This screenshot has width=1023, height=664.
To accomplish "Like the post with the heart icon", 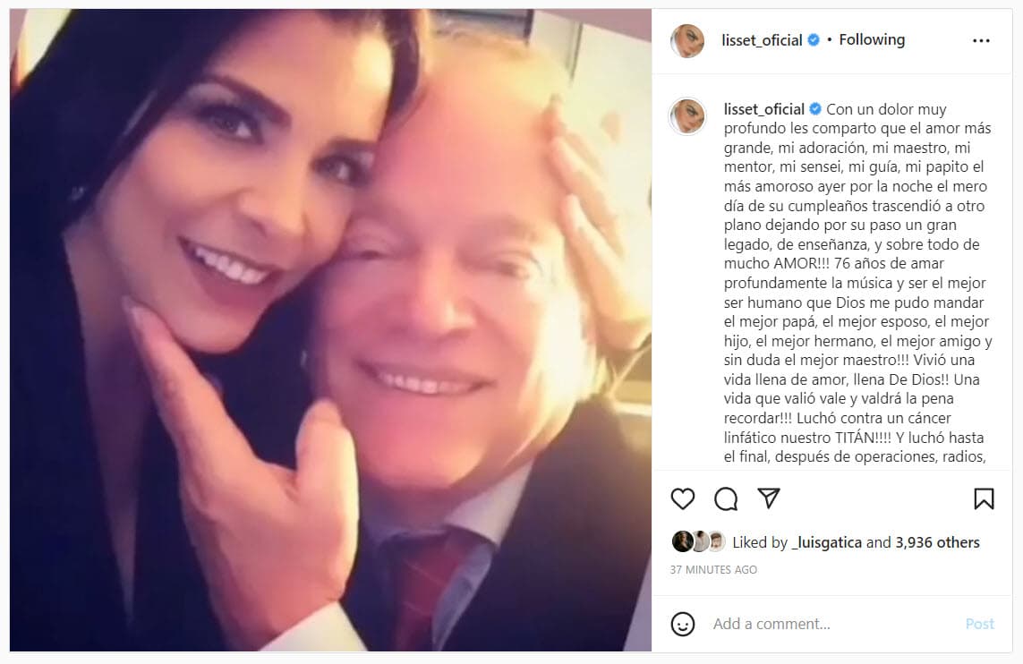I will coord(682,499).
